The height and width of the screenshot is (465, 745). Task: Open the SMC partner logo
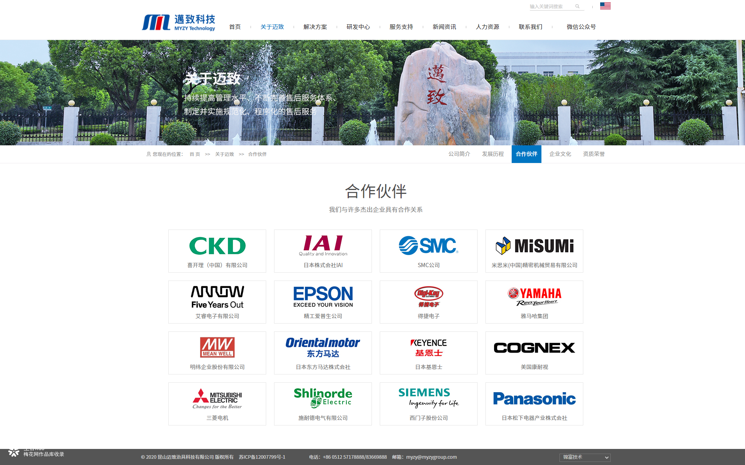click(x=429, y=246)
